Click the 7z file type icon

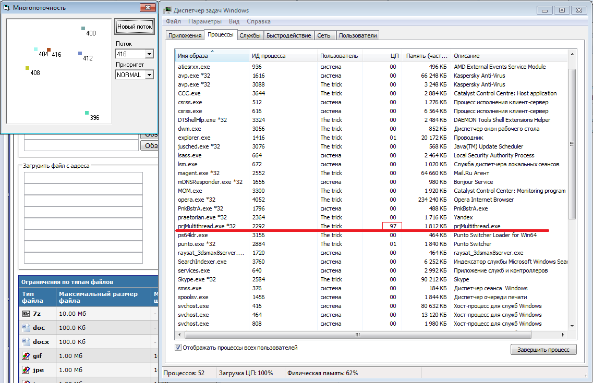pyautogui.click(x=26, y=314)
